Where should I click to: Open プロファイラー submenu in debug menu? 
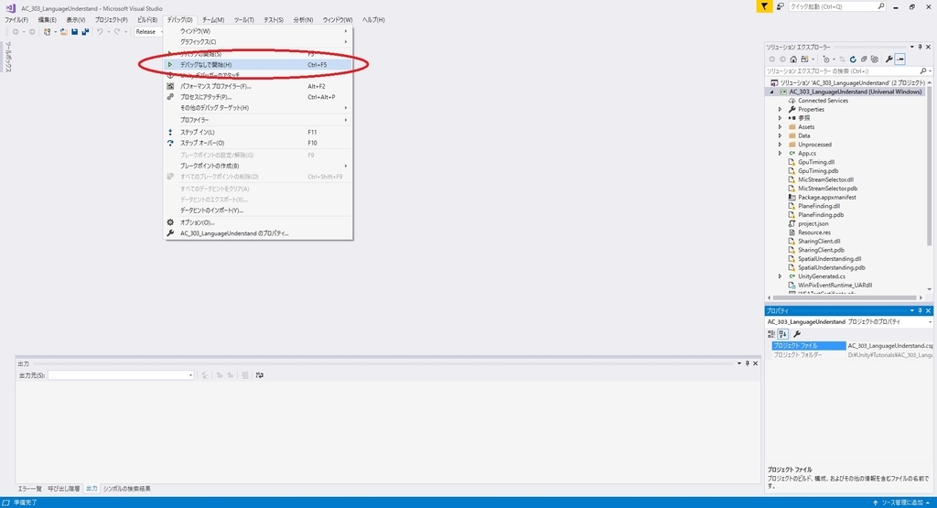258,120
